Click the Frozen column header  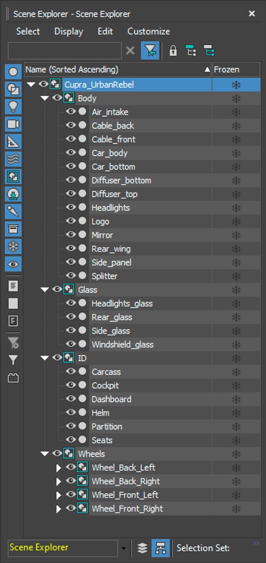point(236,69)
